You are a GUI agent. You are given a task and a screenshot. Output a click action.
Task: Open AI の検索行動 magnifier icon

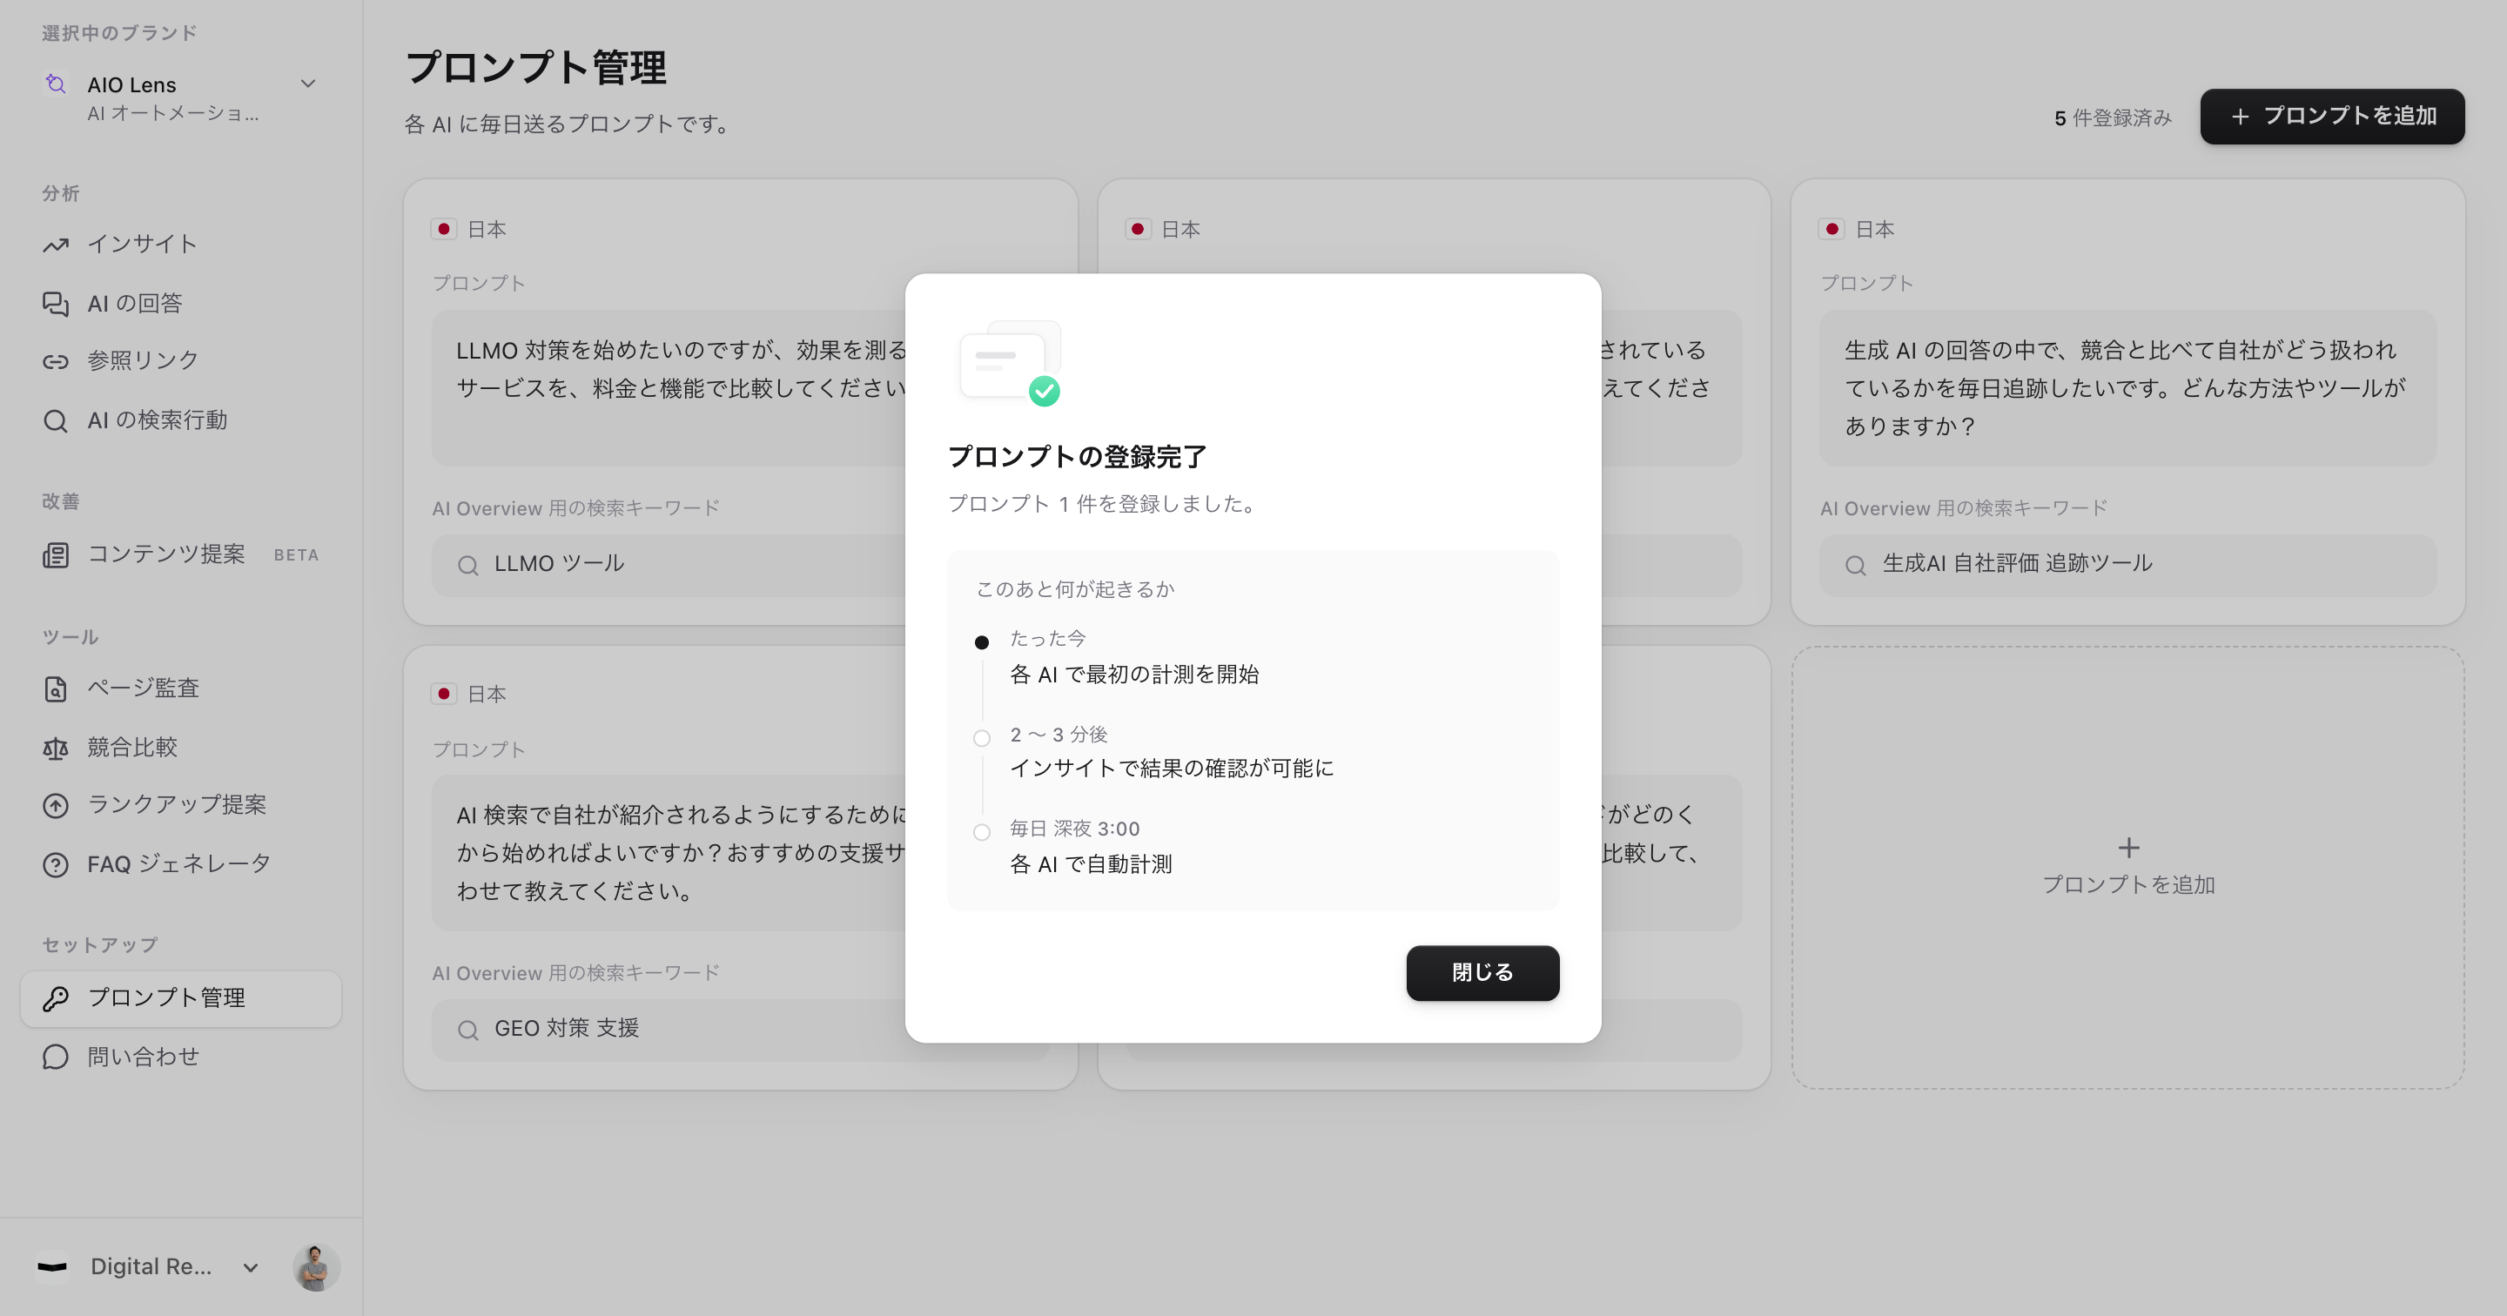56,420
